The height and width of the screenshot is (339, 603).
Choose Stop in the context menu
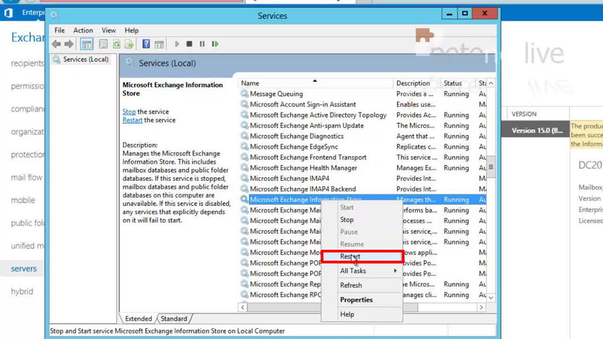(362, 220)
